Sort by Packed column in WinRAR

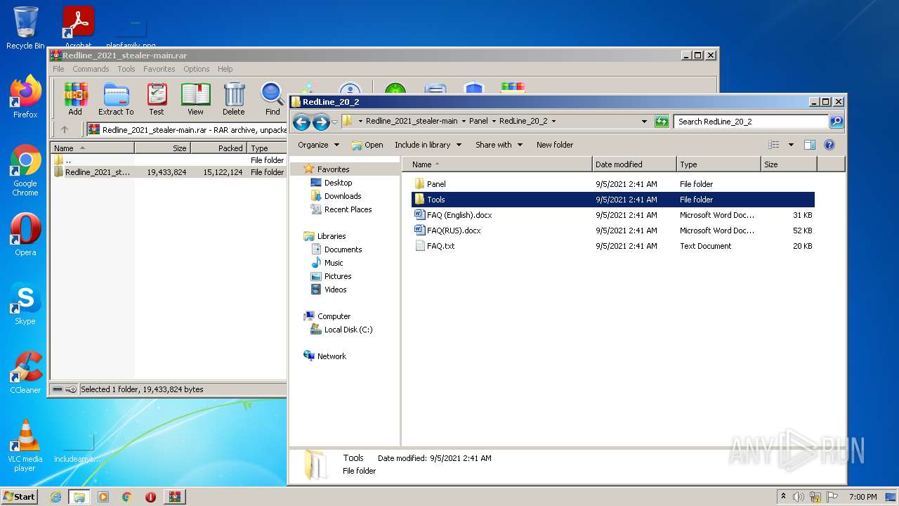click(218, 148)
